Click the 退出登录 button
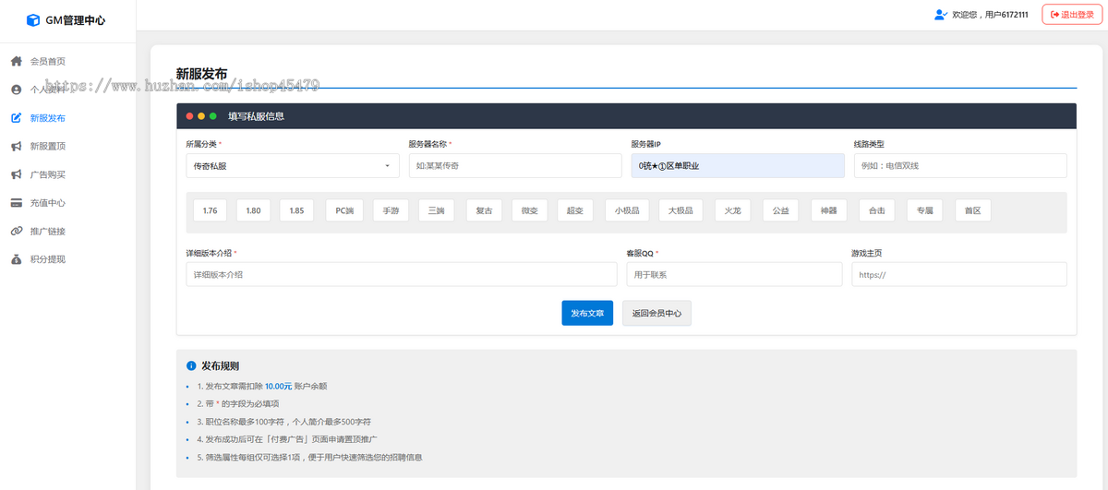 click(x=1072, y=15)
